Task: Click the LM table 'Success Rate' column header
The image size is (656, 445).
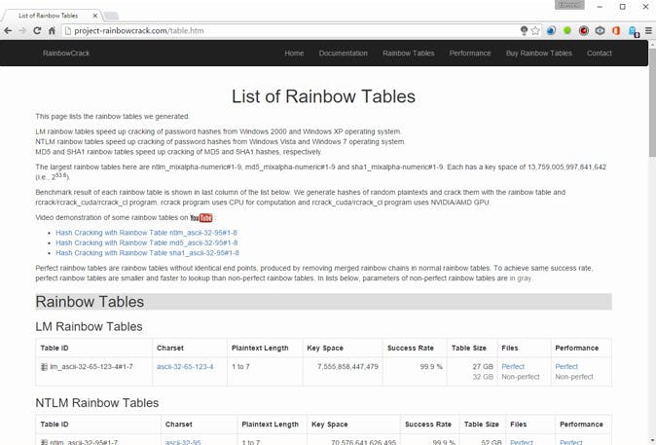Action: pos(411,348)
